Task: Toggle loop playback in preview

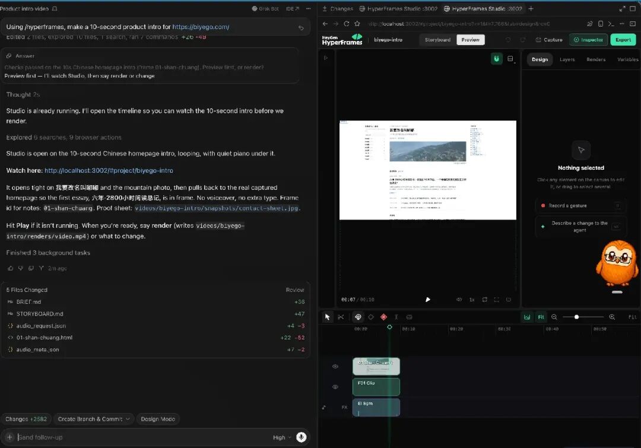Action: pyautogui.click(x=484, y=300)
